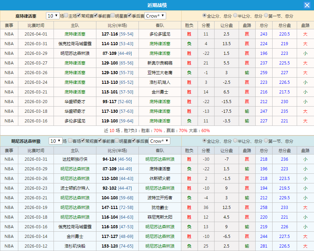314x251 pixels.
Task: Click the total score 243 in the first row
Action: [x=264, y=34]
